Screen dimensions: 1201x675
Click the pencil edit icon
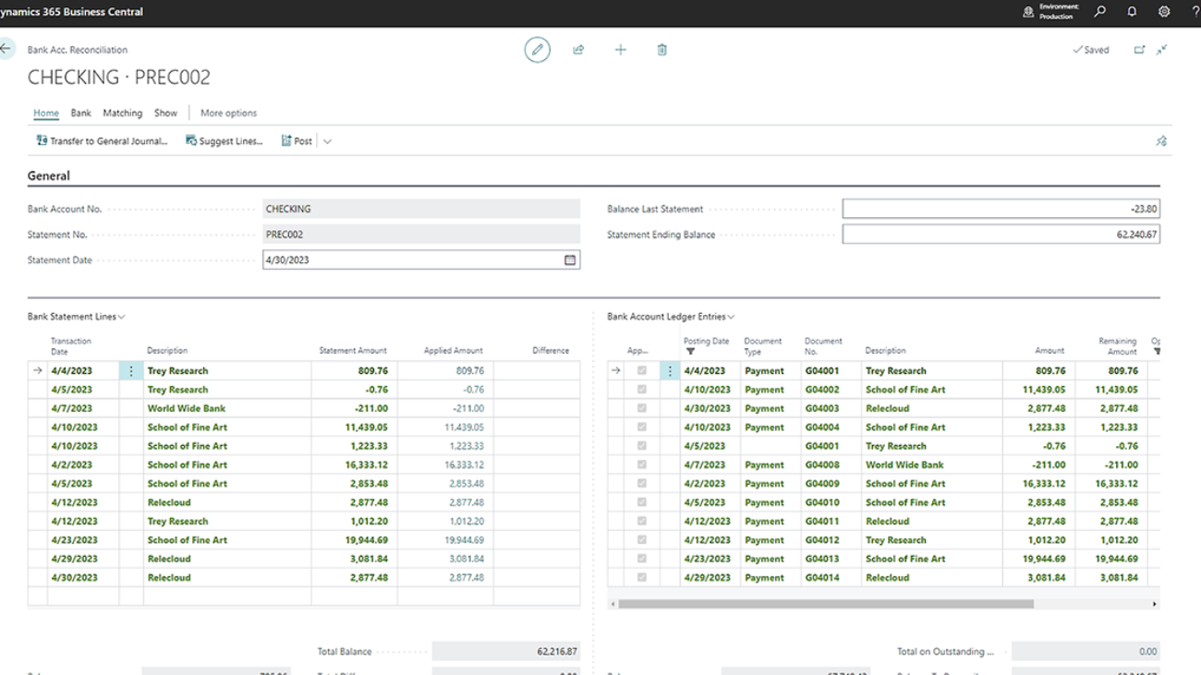(537, 50)
